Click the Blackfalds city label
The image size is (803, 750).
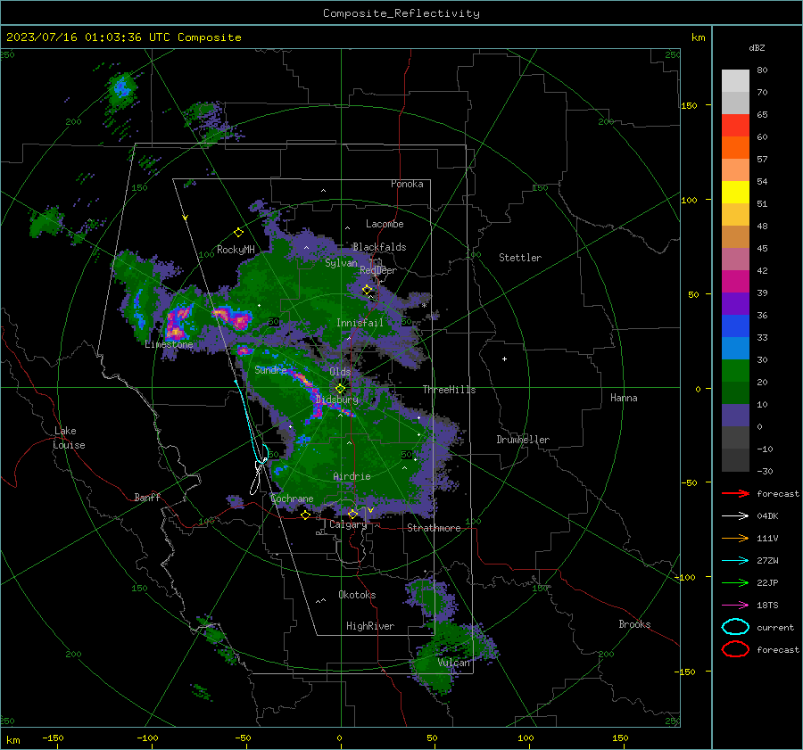379,247
